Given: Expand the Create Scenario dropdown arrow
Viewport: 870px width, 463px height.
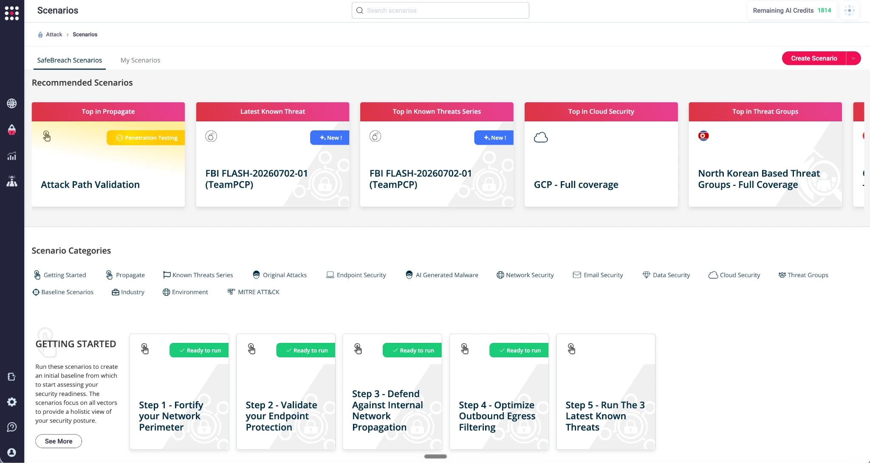Looking at the screenshot, I should (853, 59).
